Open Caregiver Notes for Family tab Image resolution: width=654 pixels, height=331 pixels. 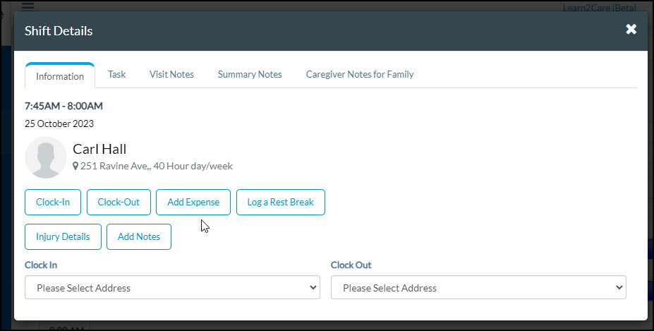[x=360, y=74]
